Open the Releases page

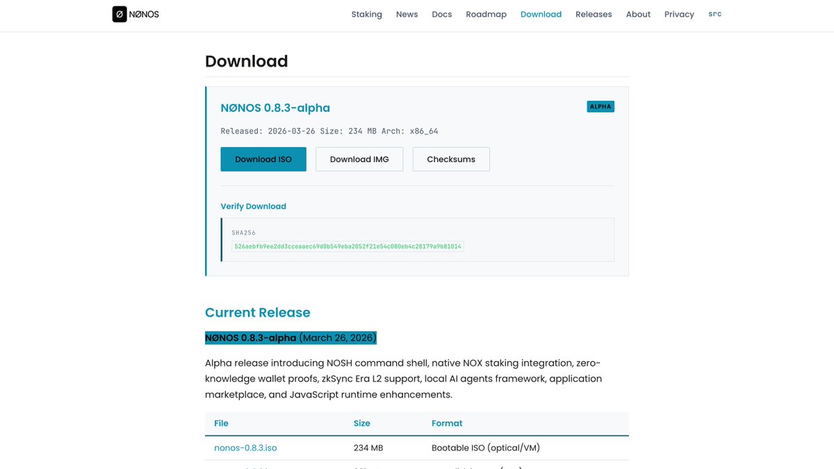click(594, 14)
